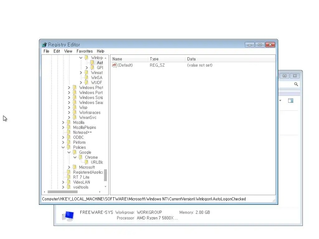
Task: Expand the Workspaces key
Action: point(69,112)
